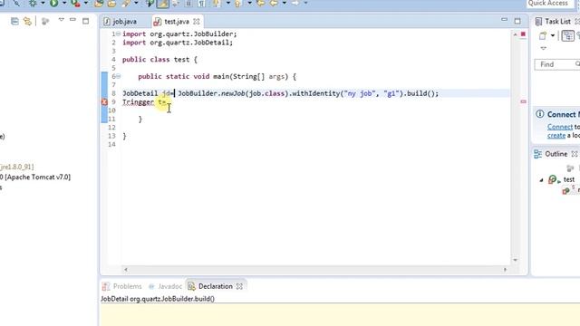The height and width of the screenshot is (326, 580).
Task: Click the 'create' link in Mylyn panel
Action: click(556, 136)
